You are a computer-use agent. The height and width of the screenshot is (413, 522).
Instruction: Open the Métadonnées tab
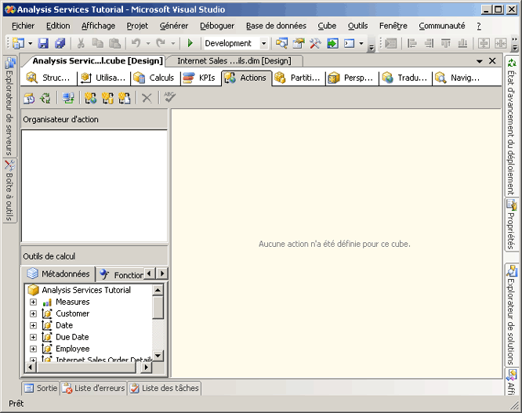[59, 274]
